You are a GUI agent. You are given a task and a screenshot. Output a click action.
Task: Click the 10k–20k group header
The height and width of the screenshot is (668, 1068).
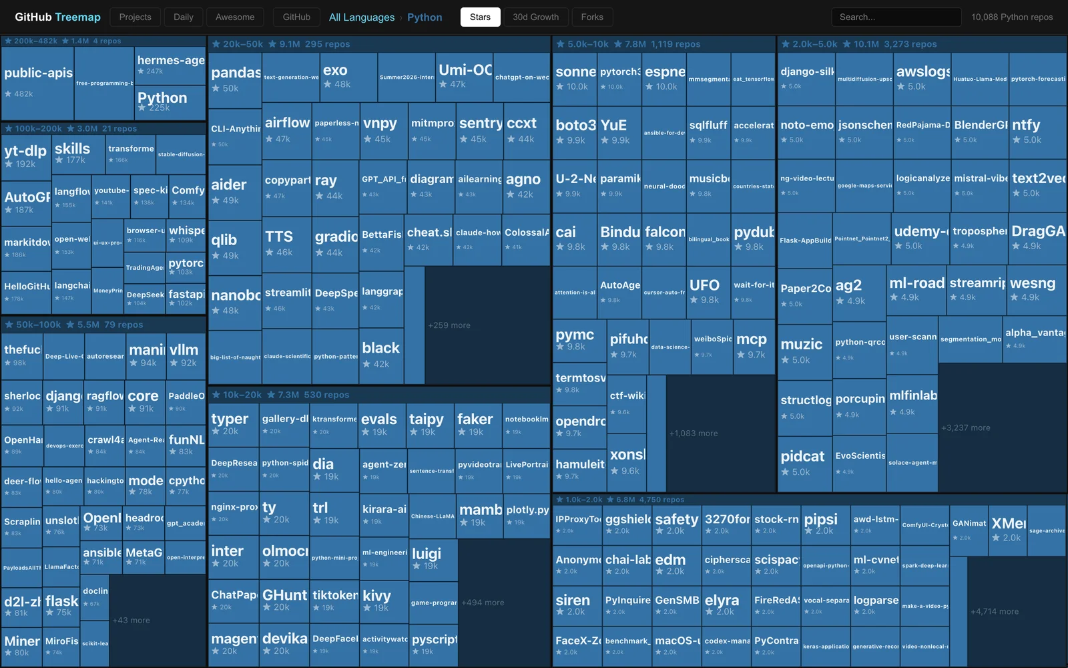coord(379,395)
